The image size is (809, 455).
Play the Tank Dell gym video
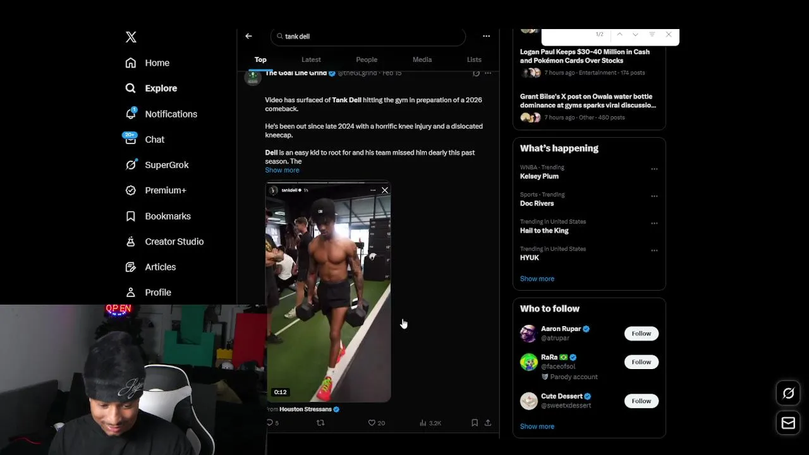(x=328, y=292)
